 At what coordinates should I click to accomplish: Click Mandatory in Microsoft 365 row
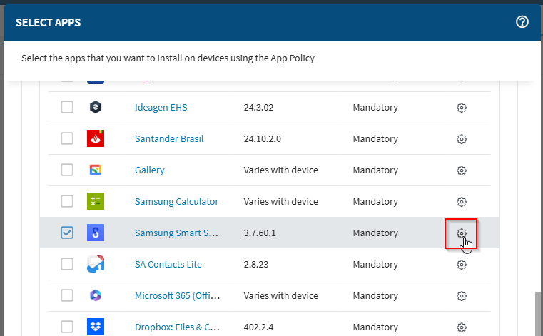coord(375,295)
